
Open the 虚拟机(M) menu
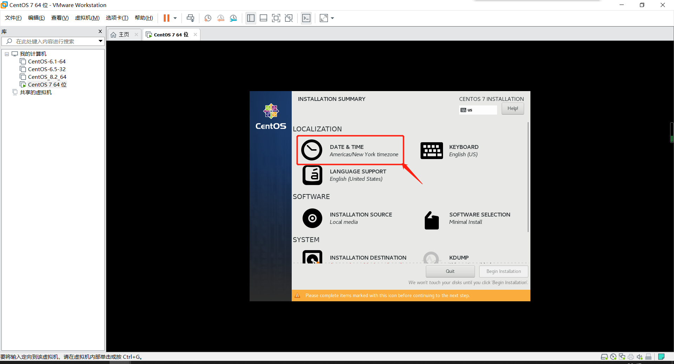(87, 18)
